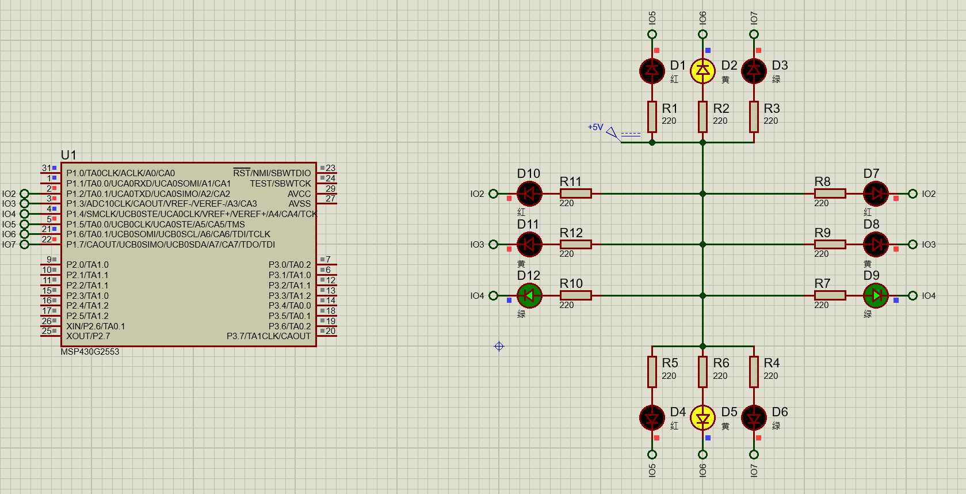Select resistor R2 body
Screen dimensions: 966x494
(702, 117)
